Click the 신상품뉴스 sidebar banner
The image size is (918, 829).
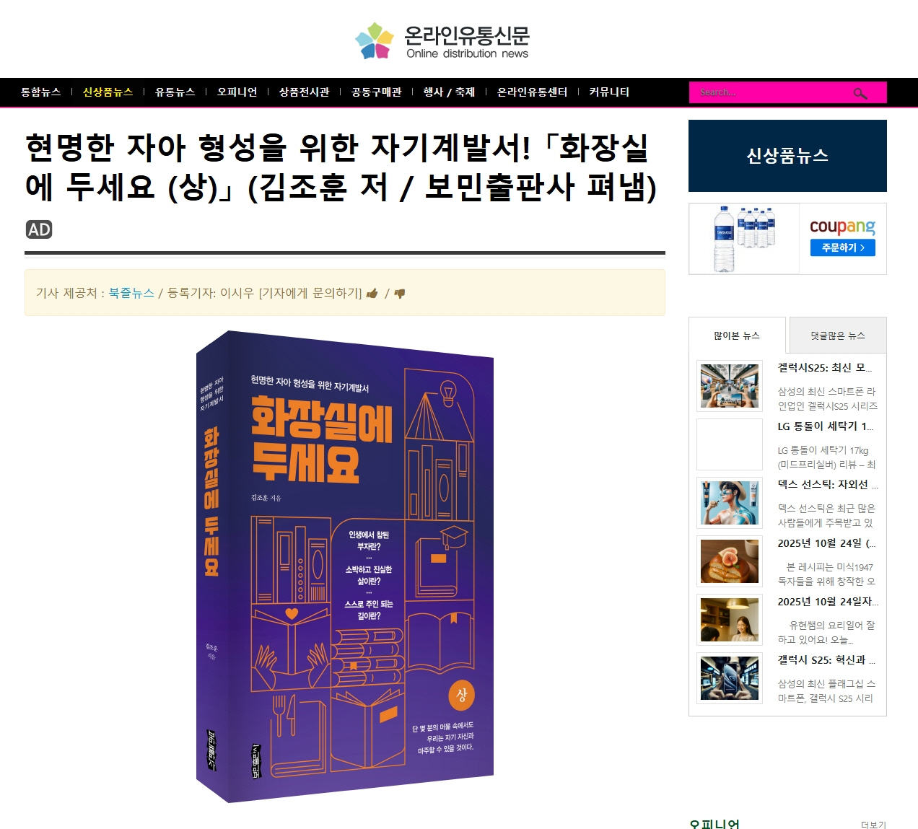[x=787, y=156]
